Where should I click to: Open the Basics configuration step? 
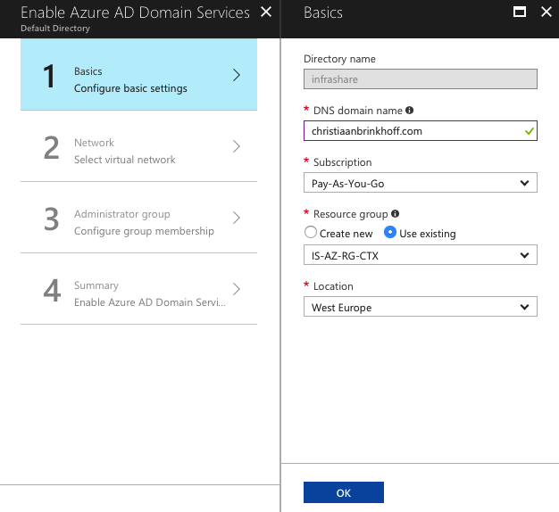click(x=138, y=74)
